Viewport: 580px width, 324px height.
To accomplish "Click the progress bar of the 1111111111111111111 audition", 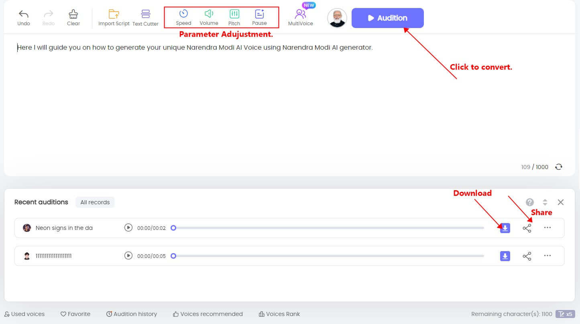I will pyautogui.click(x=328, y=256).
